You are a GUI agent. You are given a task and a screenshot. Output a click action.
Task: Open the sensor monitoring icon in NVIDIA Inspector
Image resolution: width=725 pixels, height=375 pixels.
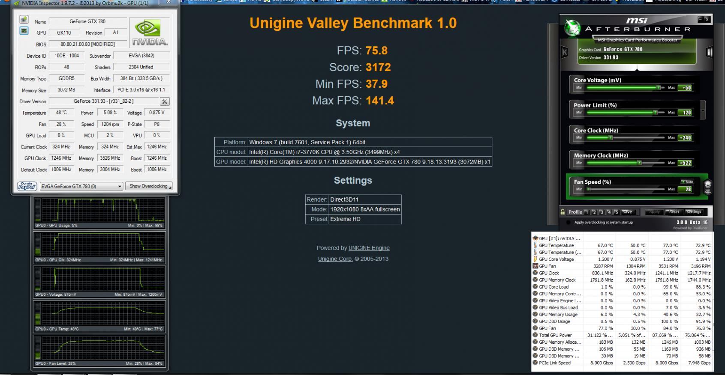pyautogui.click(x=24, y=31)
